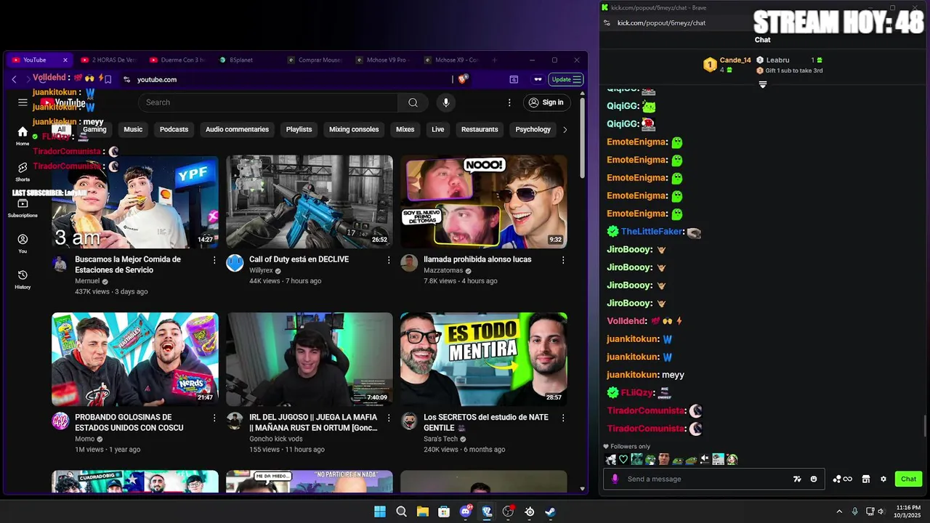930x523 pixels.
Task: Select the Restaurants filter chip
Action: click(x=480, y=129)
